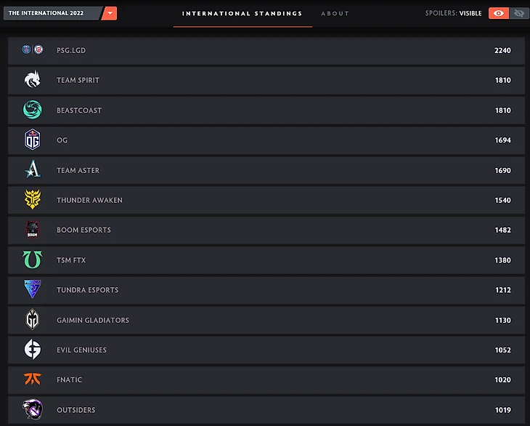Click the 2240 points value
The height and width of the screenshot is (426, 530).
(502, 50)
